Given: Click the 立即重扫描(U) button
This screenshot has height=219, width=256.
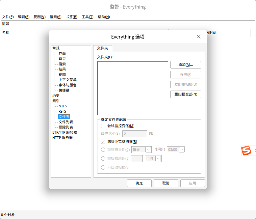Looking at the screenshot, I should coord(186,85).
